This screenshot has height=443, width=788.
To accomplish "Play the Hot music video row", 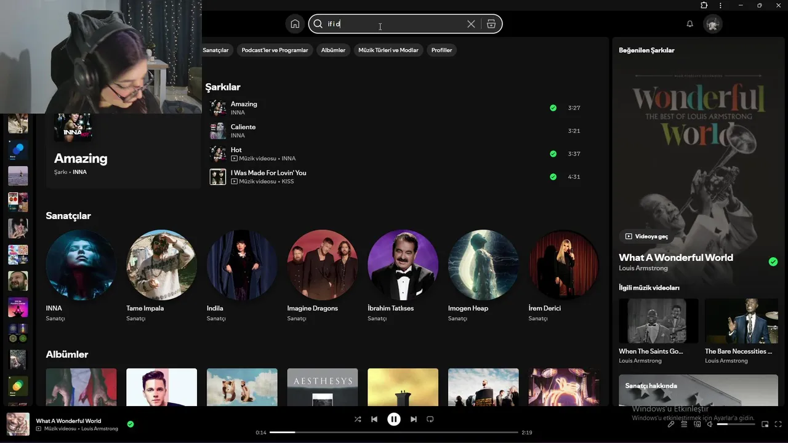I will 394,154.
